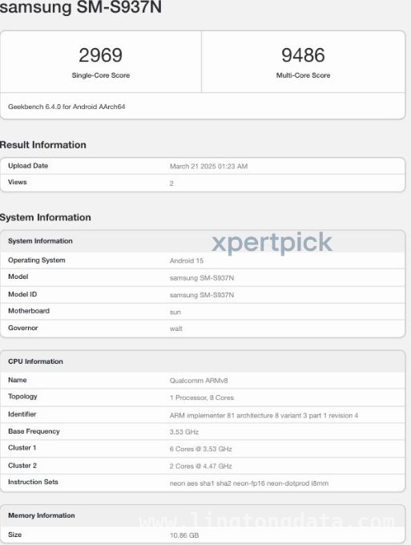The height and width of the screenshot is (545, 411).
Task: Click the Model value samsung SM-S937N
Action: (202, 278)
